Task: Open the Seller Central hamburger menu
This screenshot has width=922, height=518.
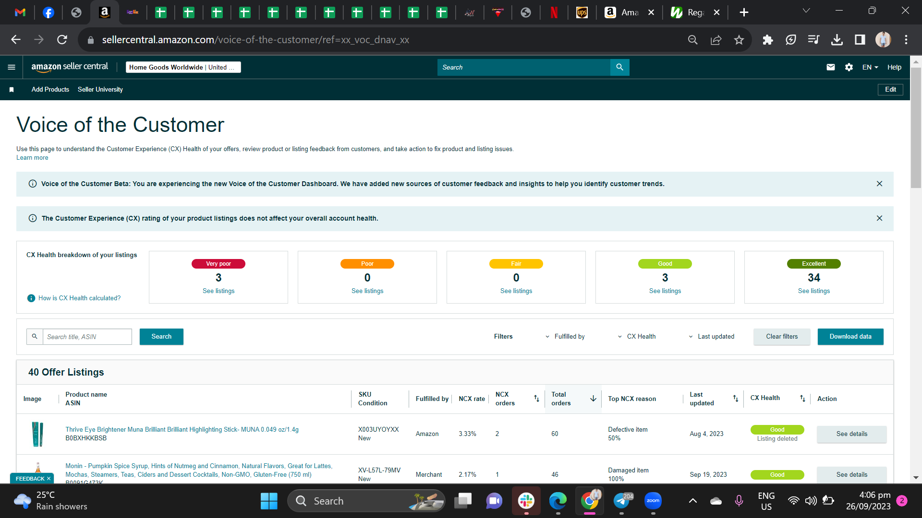Action: pyautogui.click(x=12, y=67)
